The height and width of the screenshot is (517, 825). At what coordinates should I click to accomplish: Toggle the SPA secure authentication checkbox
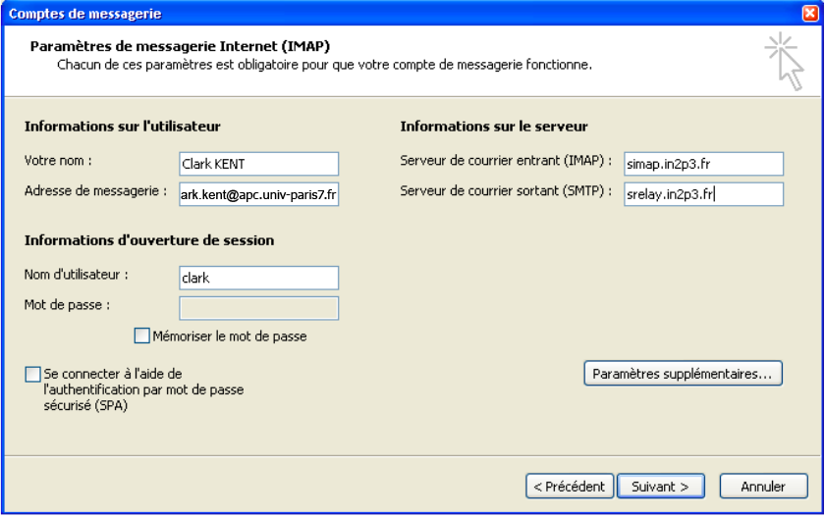(32, 374)
